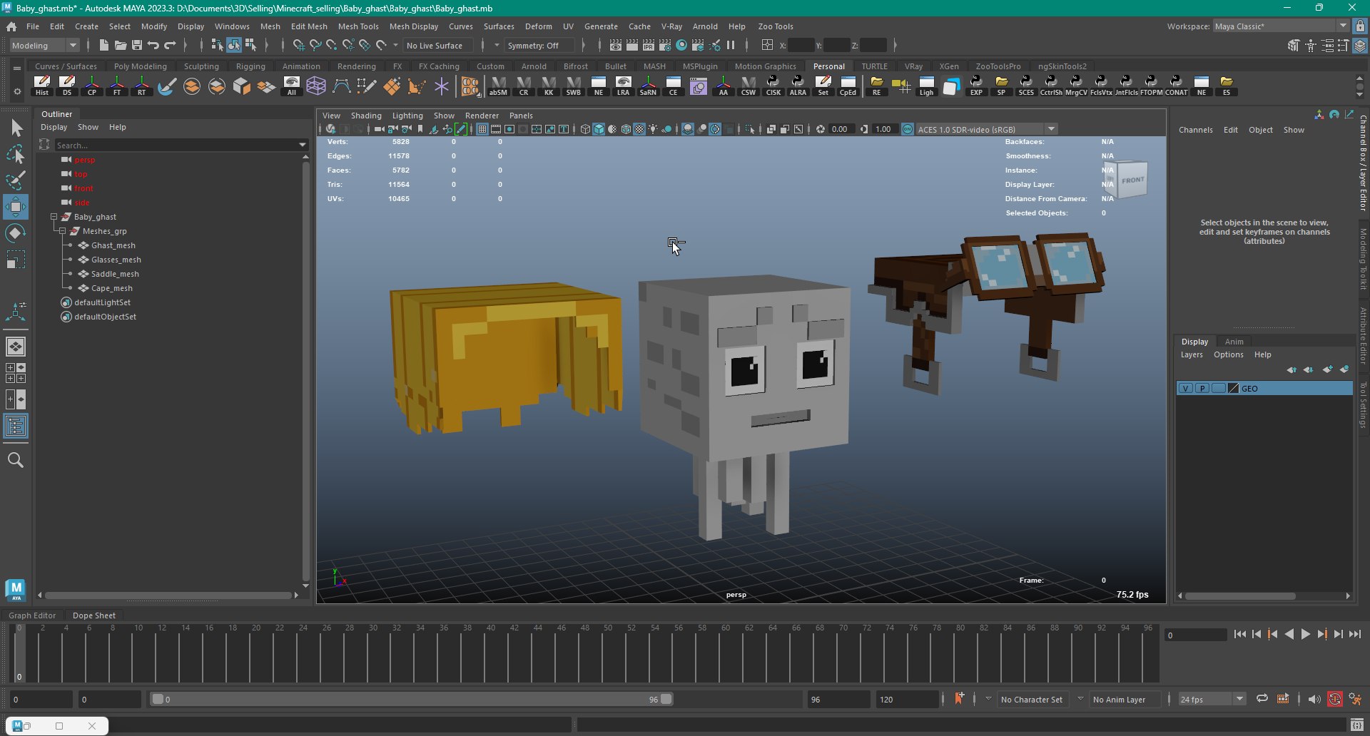Image resolution: width=1370 pixels, height=736 pixels.
Task: Activate the Lasso select tool
Action: coord(16,155)
